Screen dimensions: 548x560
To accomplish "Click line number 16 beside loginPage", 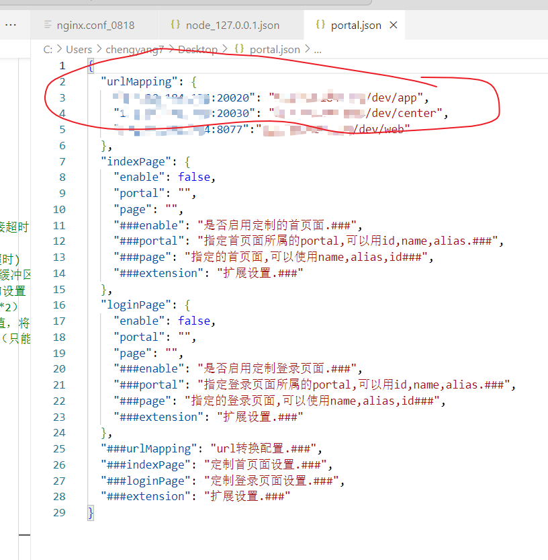I will coord(60,305).
